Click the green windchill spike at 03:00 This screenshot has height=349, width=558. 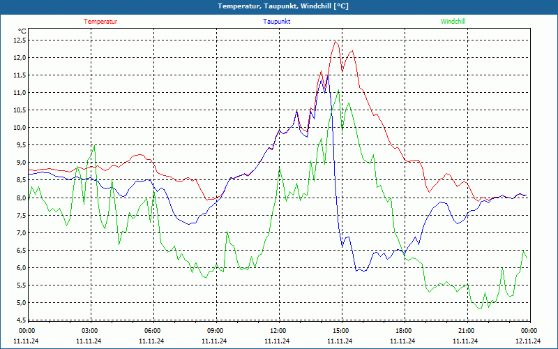click(x=94, y=146)
